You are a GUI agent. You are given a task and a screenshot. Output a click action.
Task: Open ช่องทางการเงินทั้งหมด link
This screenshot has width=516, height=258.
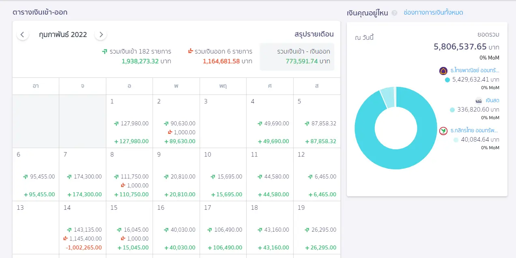coord(433,13)
